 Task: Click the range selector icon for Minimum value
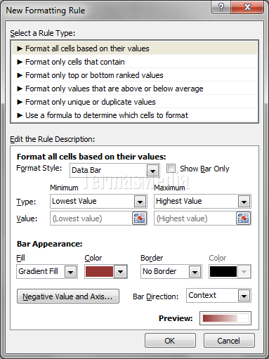coord(140,218)
